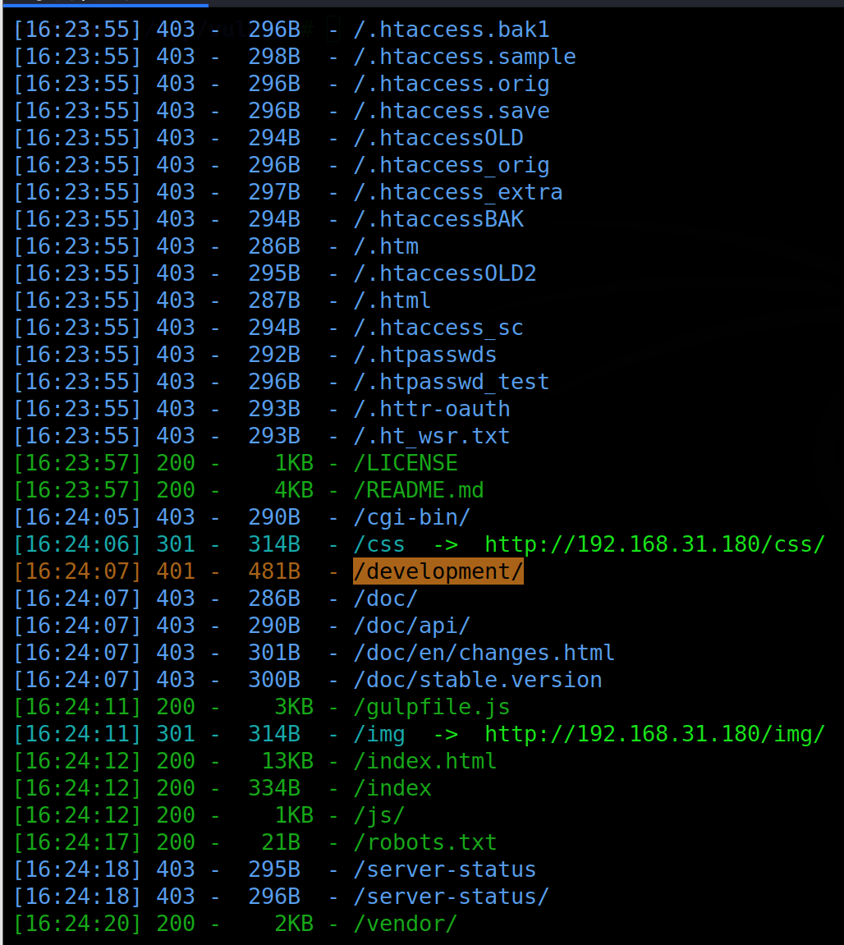
Task: Select the /.ht_wsr.txt path
Action: (x=432, y=436)
